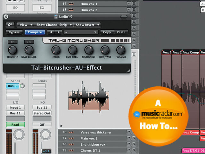The image size is (205, 154).
Task: Open the Input 1 input selector
Action: point(15,107)
